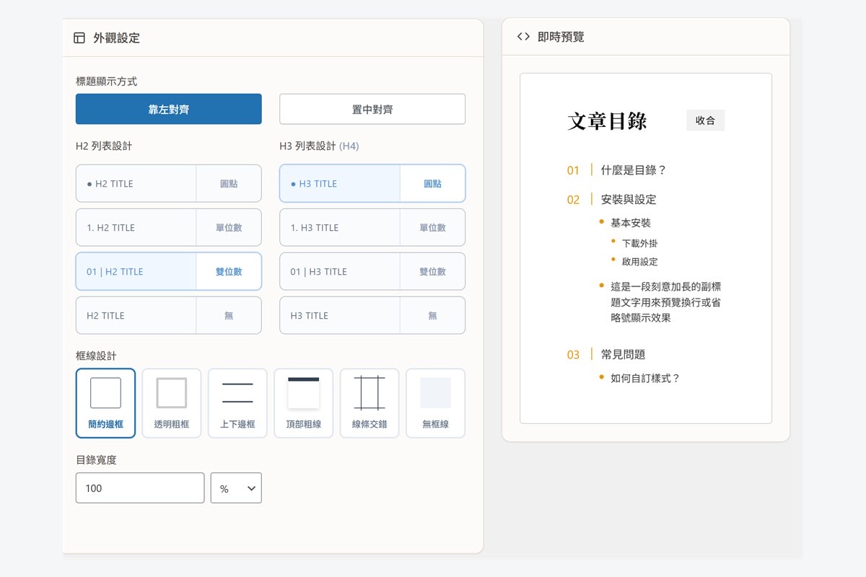
Task: Select H3 list style 單位數
Action: coord(372,227)
